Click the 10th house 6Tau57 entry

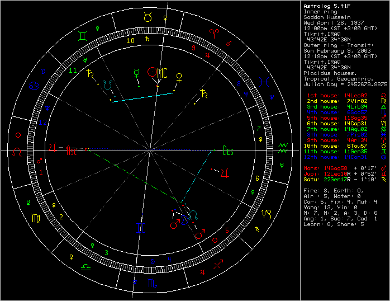[330, 146]
